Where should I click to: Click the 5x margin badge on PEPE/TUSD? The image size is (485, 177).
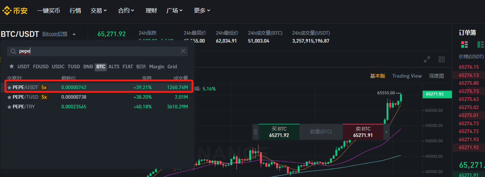point(44,97)
